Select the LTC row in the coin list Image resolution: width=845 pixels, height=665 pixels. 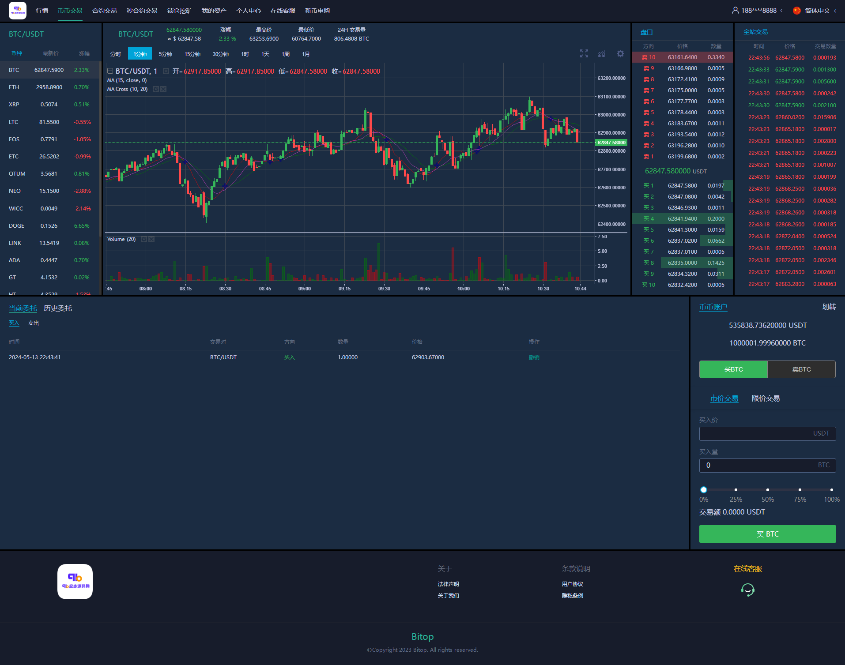50,122
